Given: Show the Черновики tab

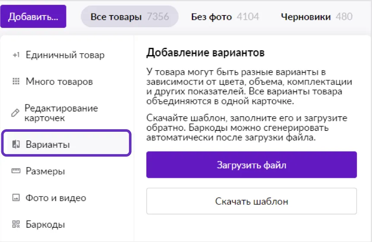Looking at the screenshot, I should (316, 17).
